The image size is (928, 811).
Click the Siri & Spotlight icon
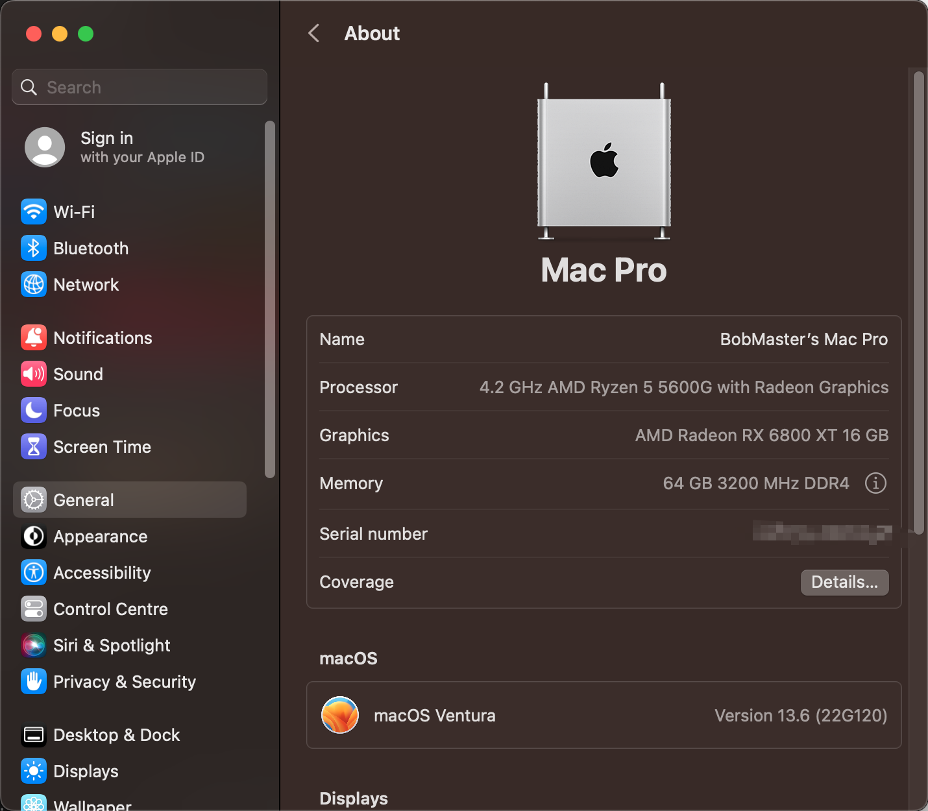[34, 645]
